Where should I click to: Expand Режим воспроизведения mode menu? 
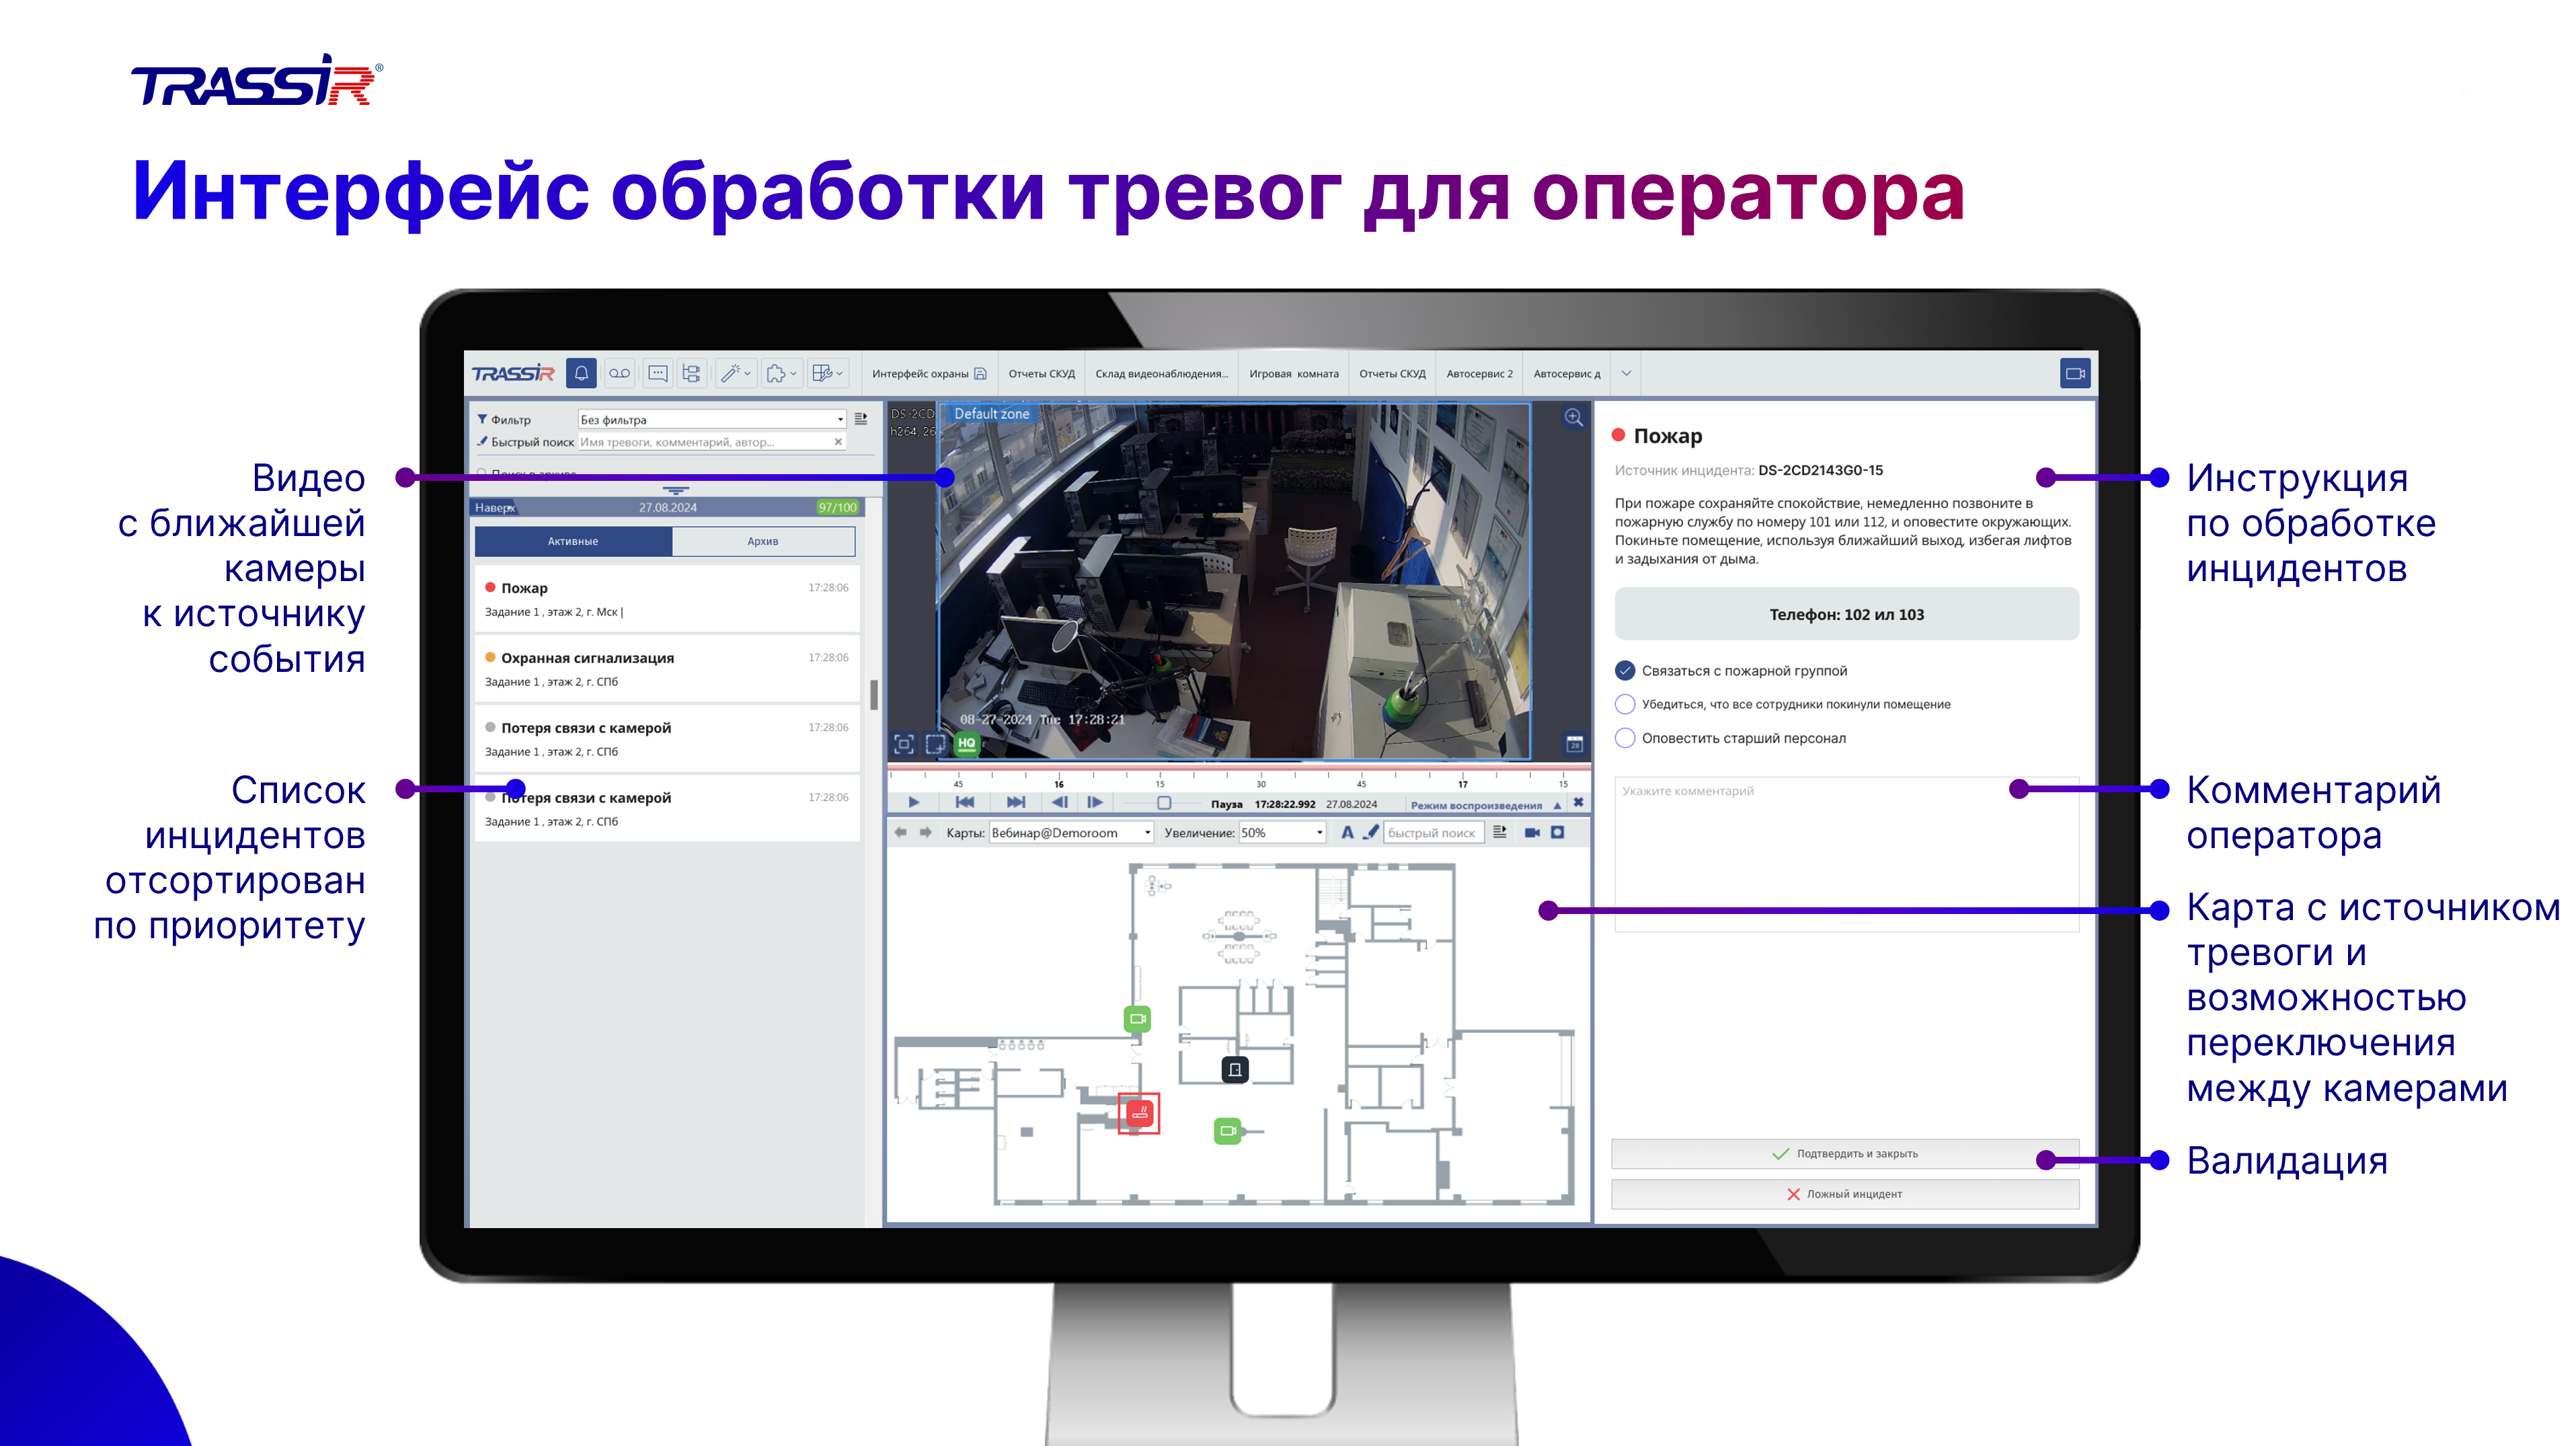[x=1485, y=805]
